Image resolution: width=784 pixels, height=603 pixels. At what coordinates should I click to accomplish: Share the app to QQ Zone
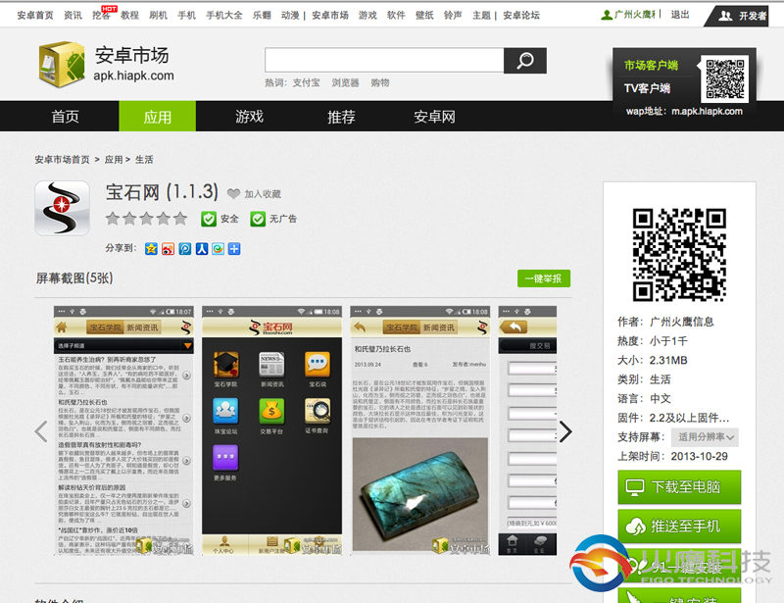click(x=151, y=248)
